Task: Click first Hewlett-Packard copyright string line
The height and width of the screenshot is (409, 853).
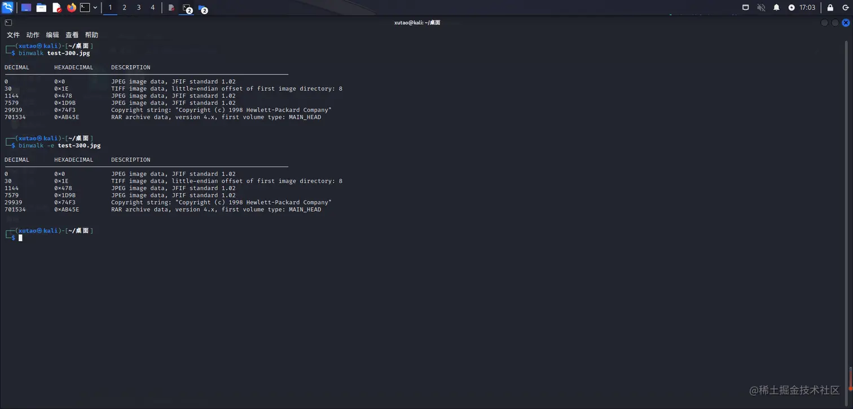Action: pos(221,110)
